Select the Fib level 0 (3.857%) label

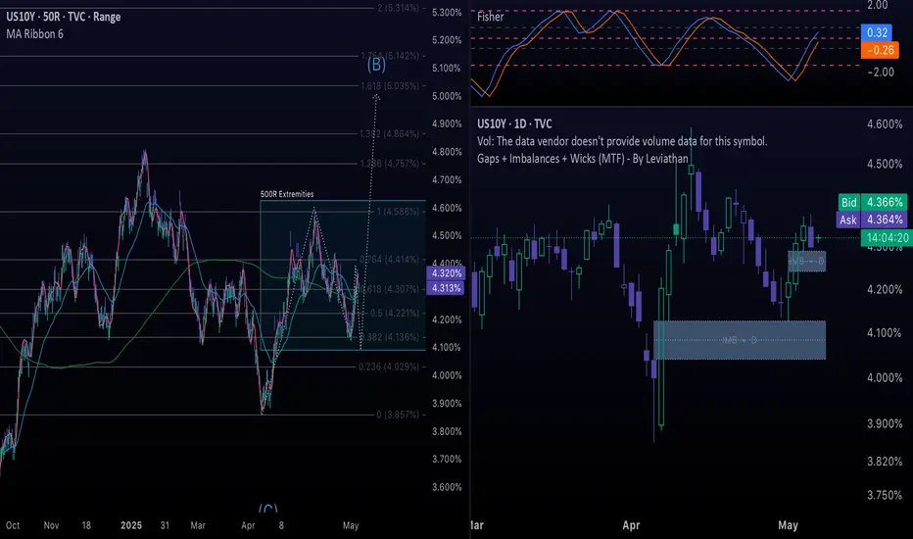(x=398, y=415)
